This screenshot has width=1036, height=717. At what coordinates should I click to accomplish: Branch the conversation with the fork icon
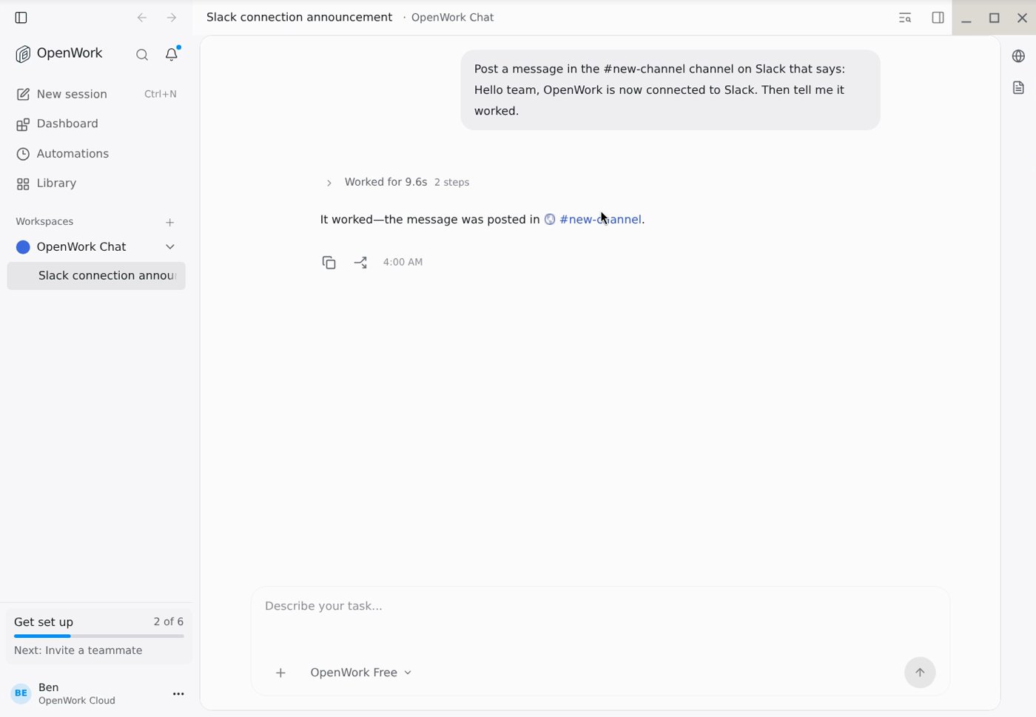(360, 263)
